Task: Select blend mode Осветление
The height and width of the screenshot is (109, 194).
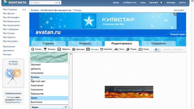Action: point(49,85)
